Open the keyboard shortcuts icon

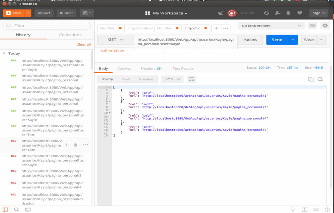pos(316,209)
